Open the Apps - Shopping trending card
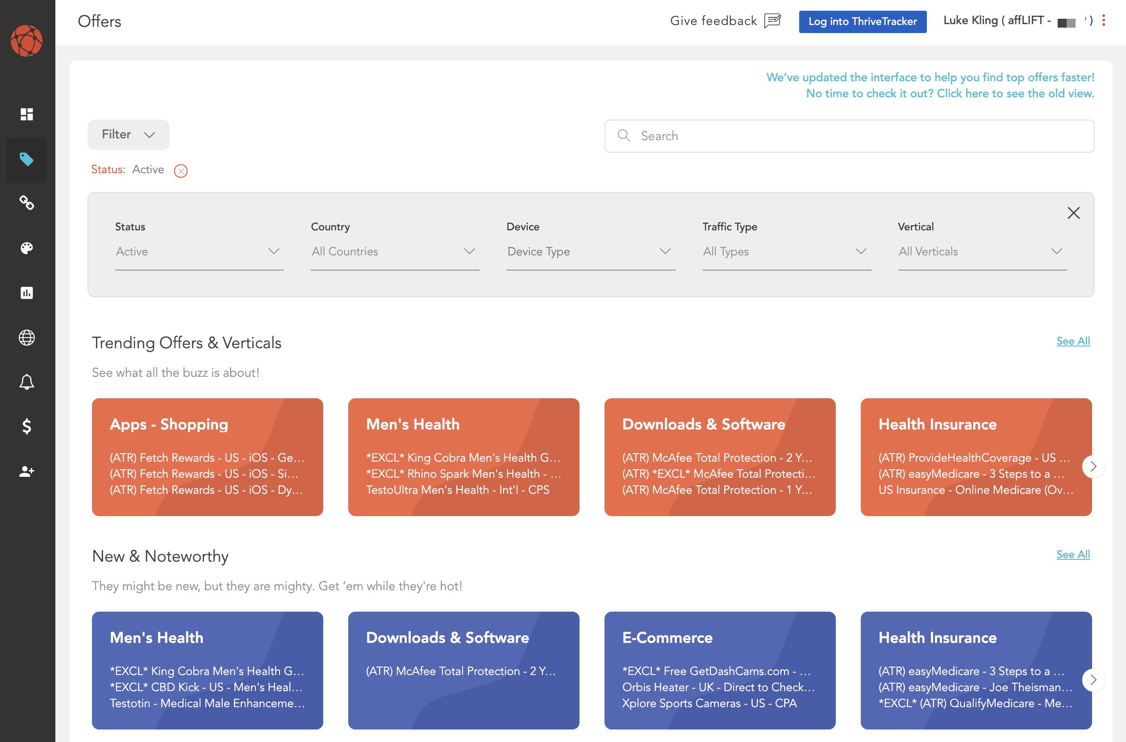Image resolution: width=1126 pixels, height=742 pixels. (x=207, y=457)
